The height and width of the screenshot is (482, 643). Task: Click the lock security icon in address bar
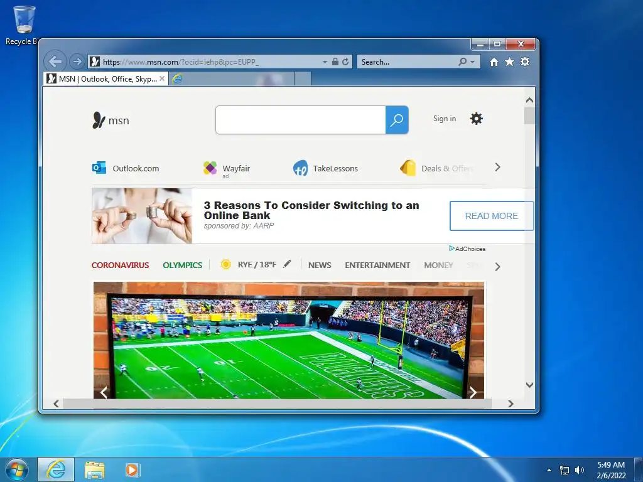(x=335, y=62)
